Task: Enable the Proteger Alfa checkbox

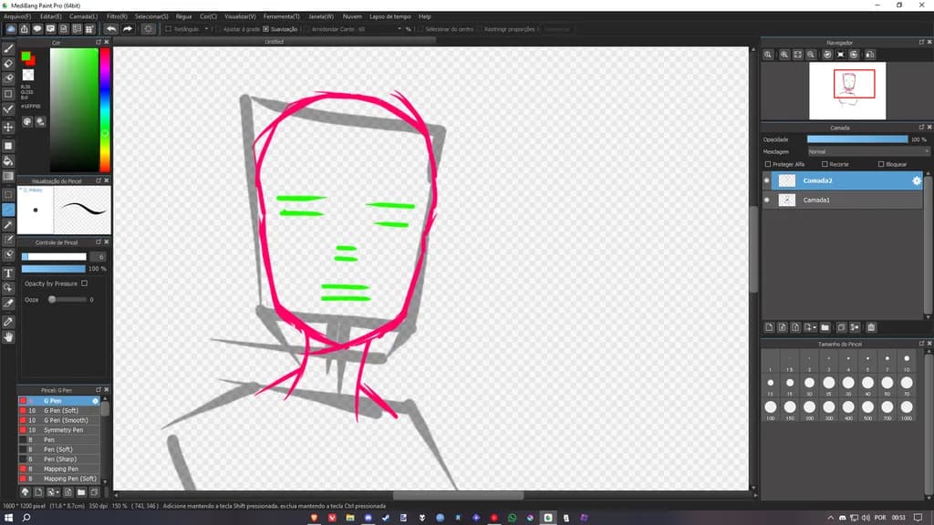Action: (768, 164)
